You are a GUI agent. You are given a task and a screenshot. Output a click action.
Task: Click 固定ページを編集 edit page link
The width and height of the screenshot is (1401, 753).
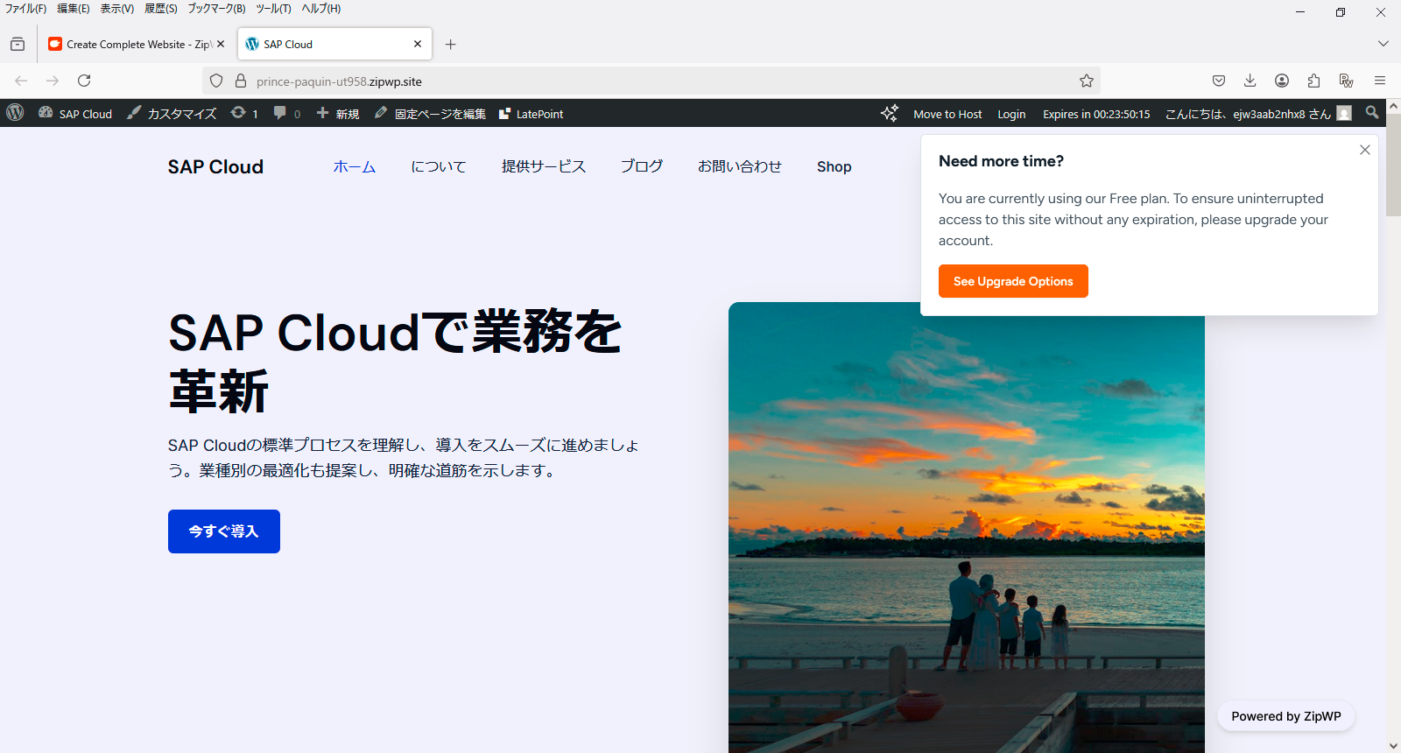point(430,114)
